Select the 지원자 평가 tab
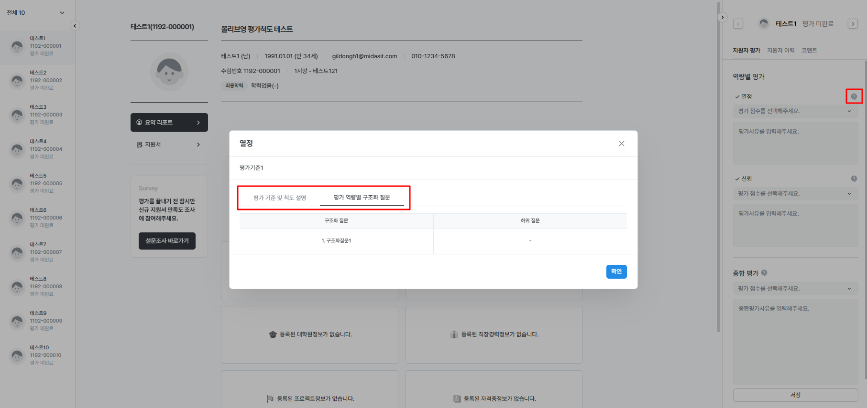The height and width of the screenshot is (408, 867). 746,51
